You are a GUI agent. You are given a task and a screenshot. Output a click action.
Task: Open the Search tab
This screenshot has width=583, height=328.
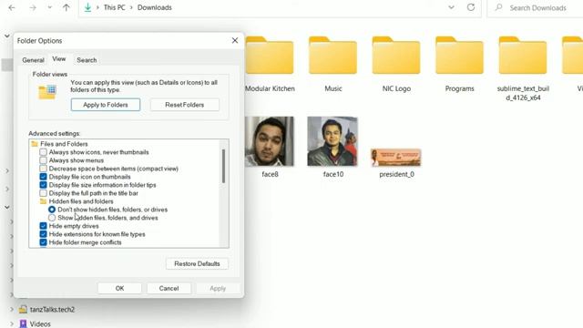pos(87,60)
